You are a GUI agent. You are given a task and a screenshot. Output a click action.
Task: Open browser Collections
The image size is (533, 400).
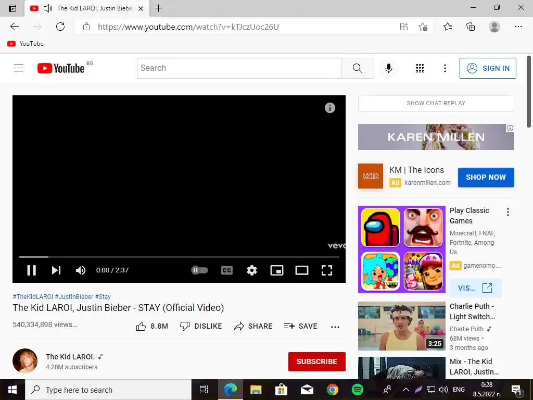point(471,27)
